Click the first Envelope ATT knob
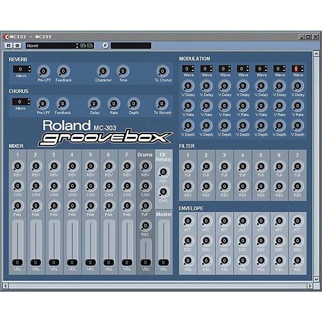Screen dimensions: 322x322 pyautogui.click(x=188, y=221)
